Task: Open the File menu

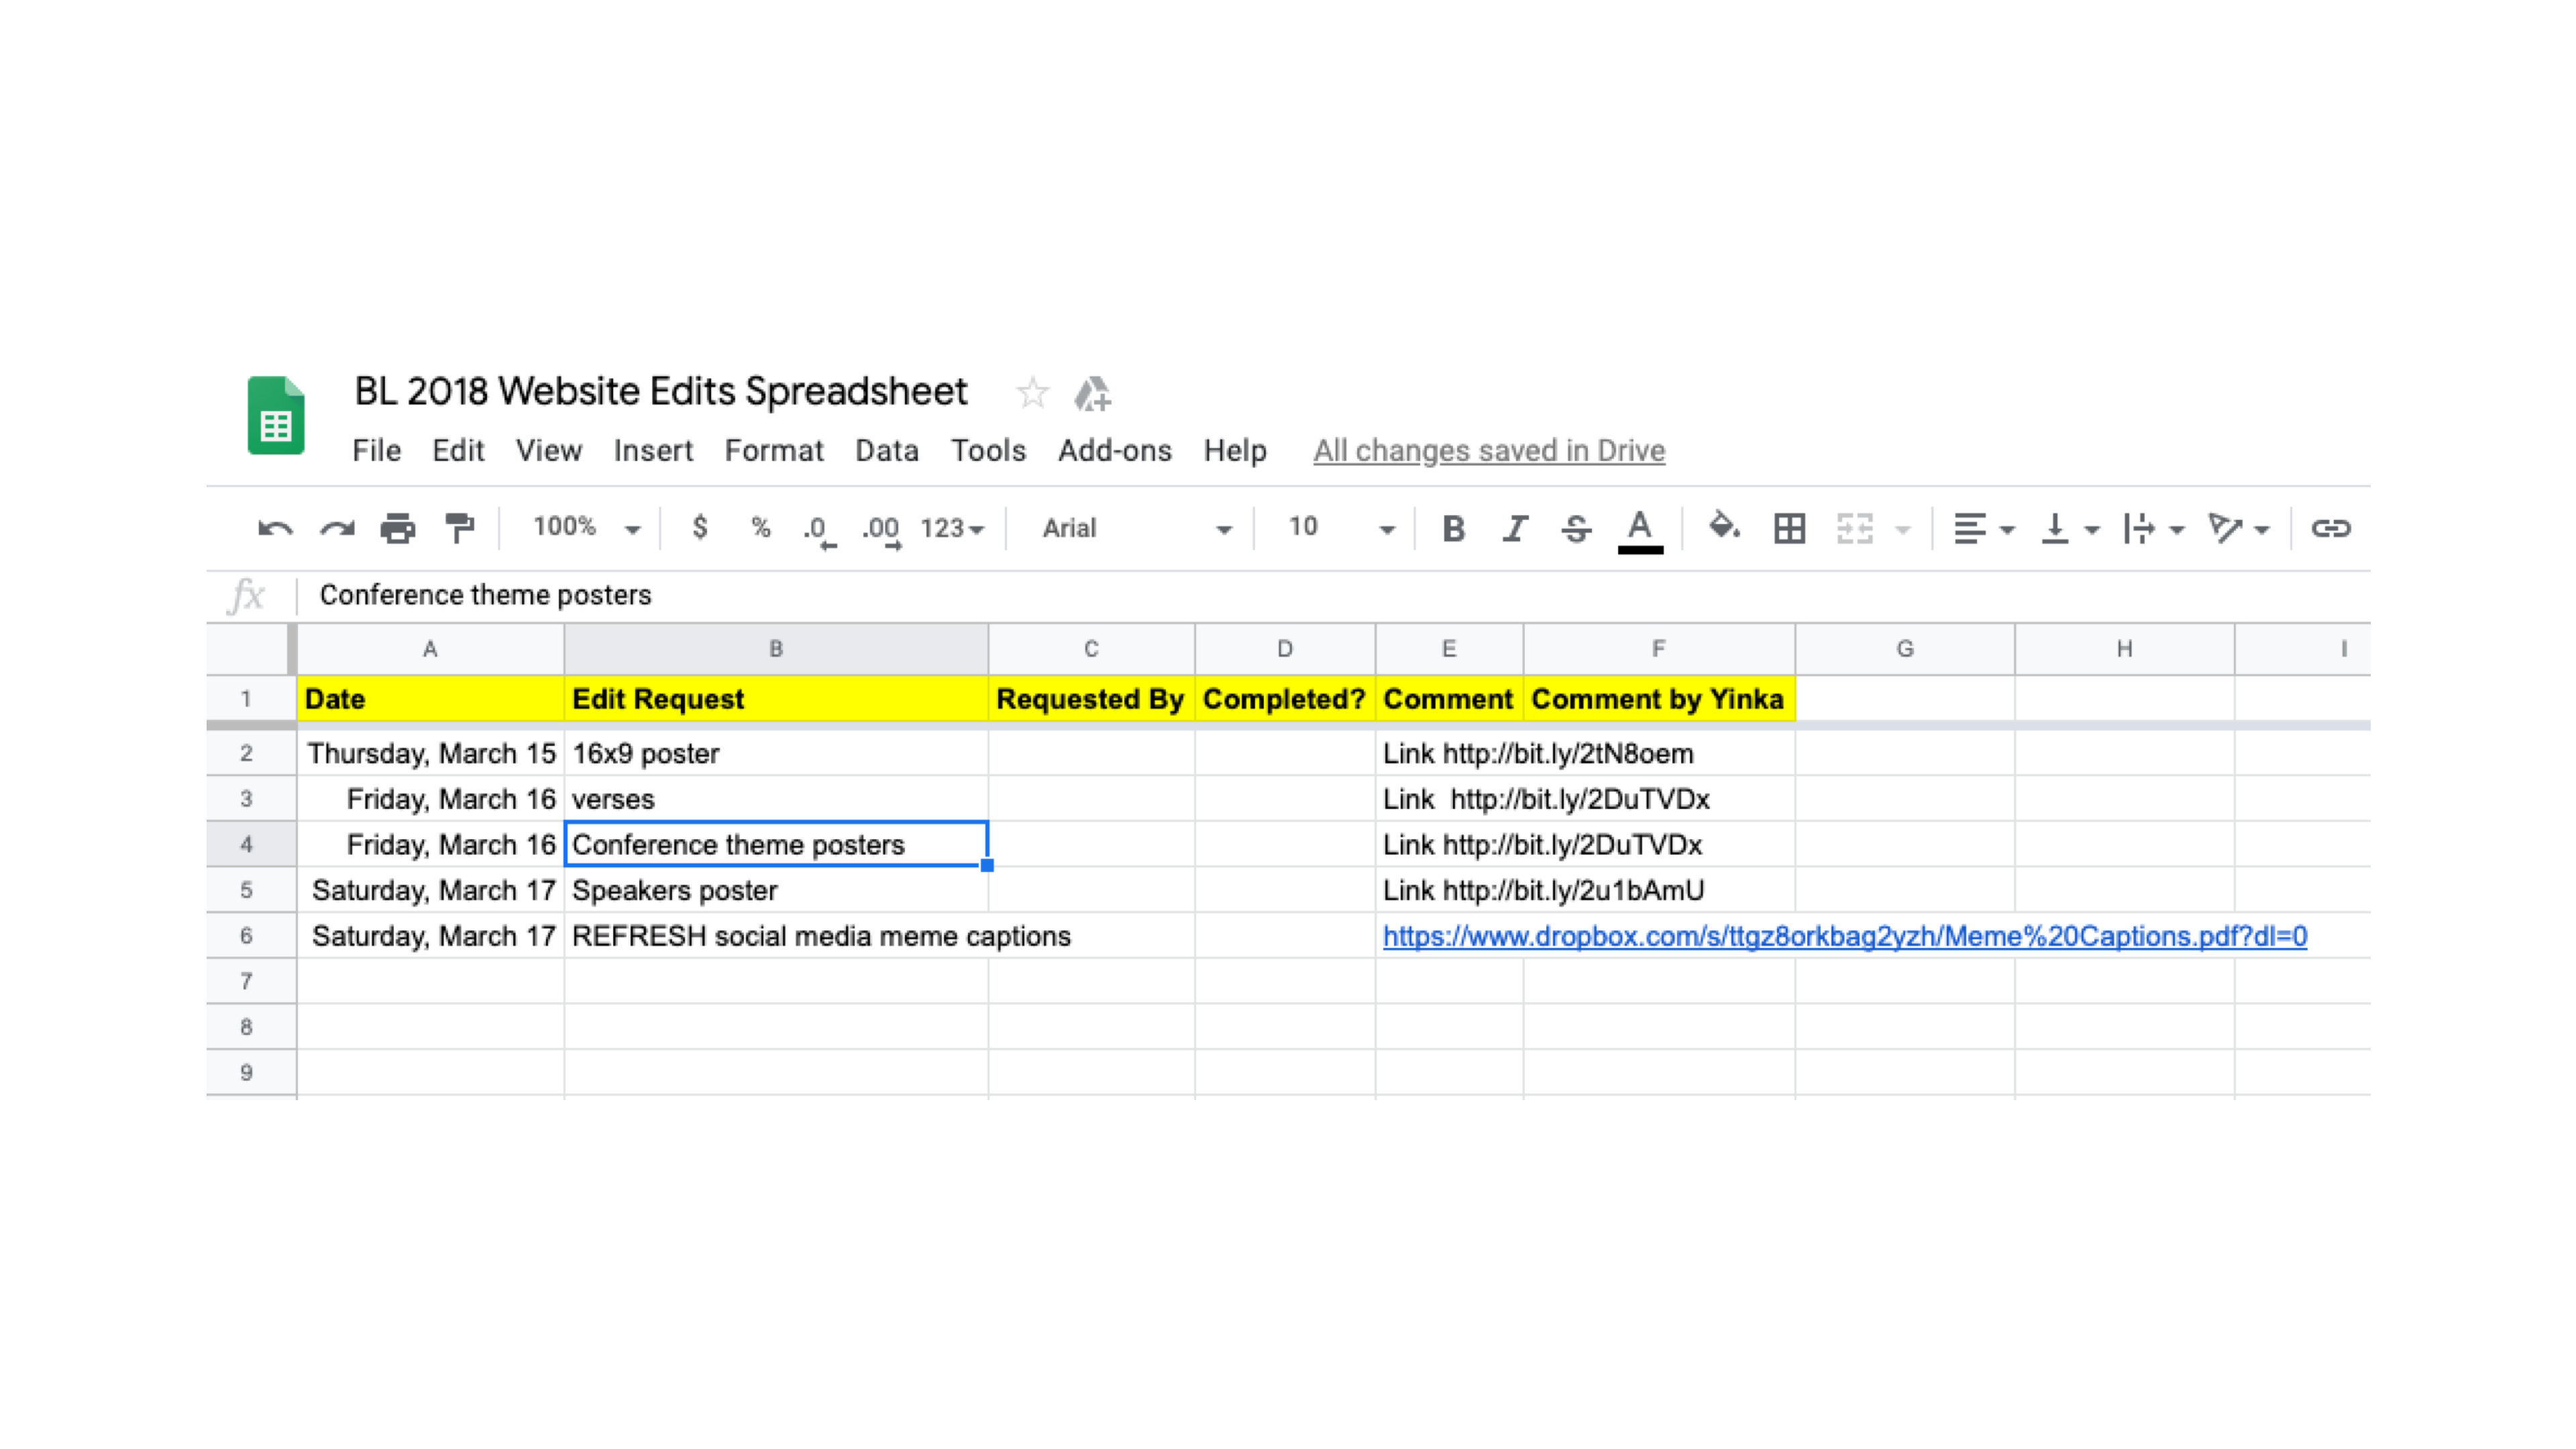Action: 376,451
